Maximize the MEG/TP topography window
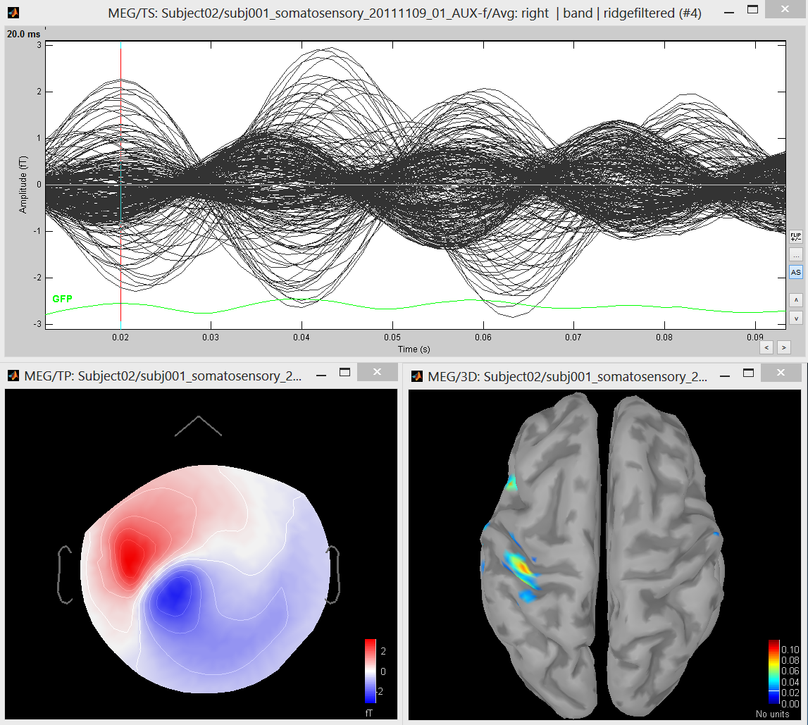808x725 pixels. pyautogui.click(x=344, y=372)
